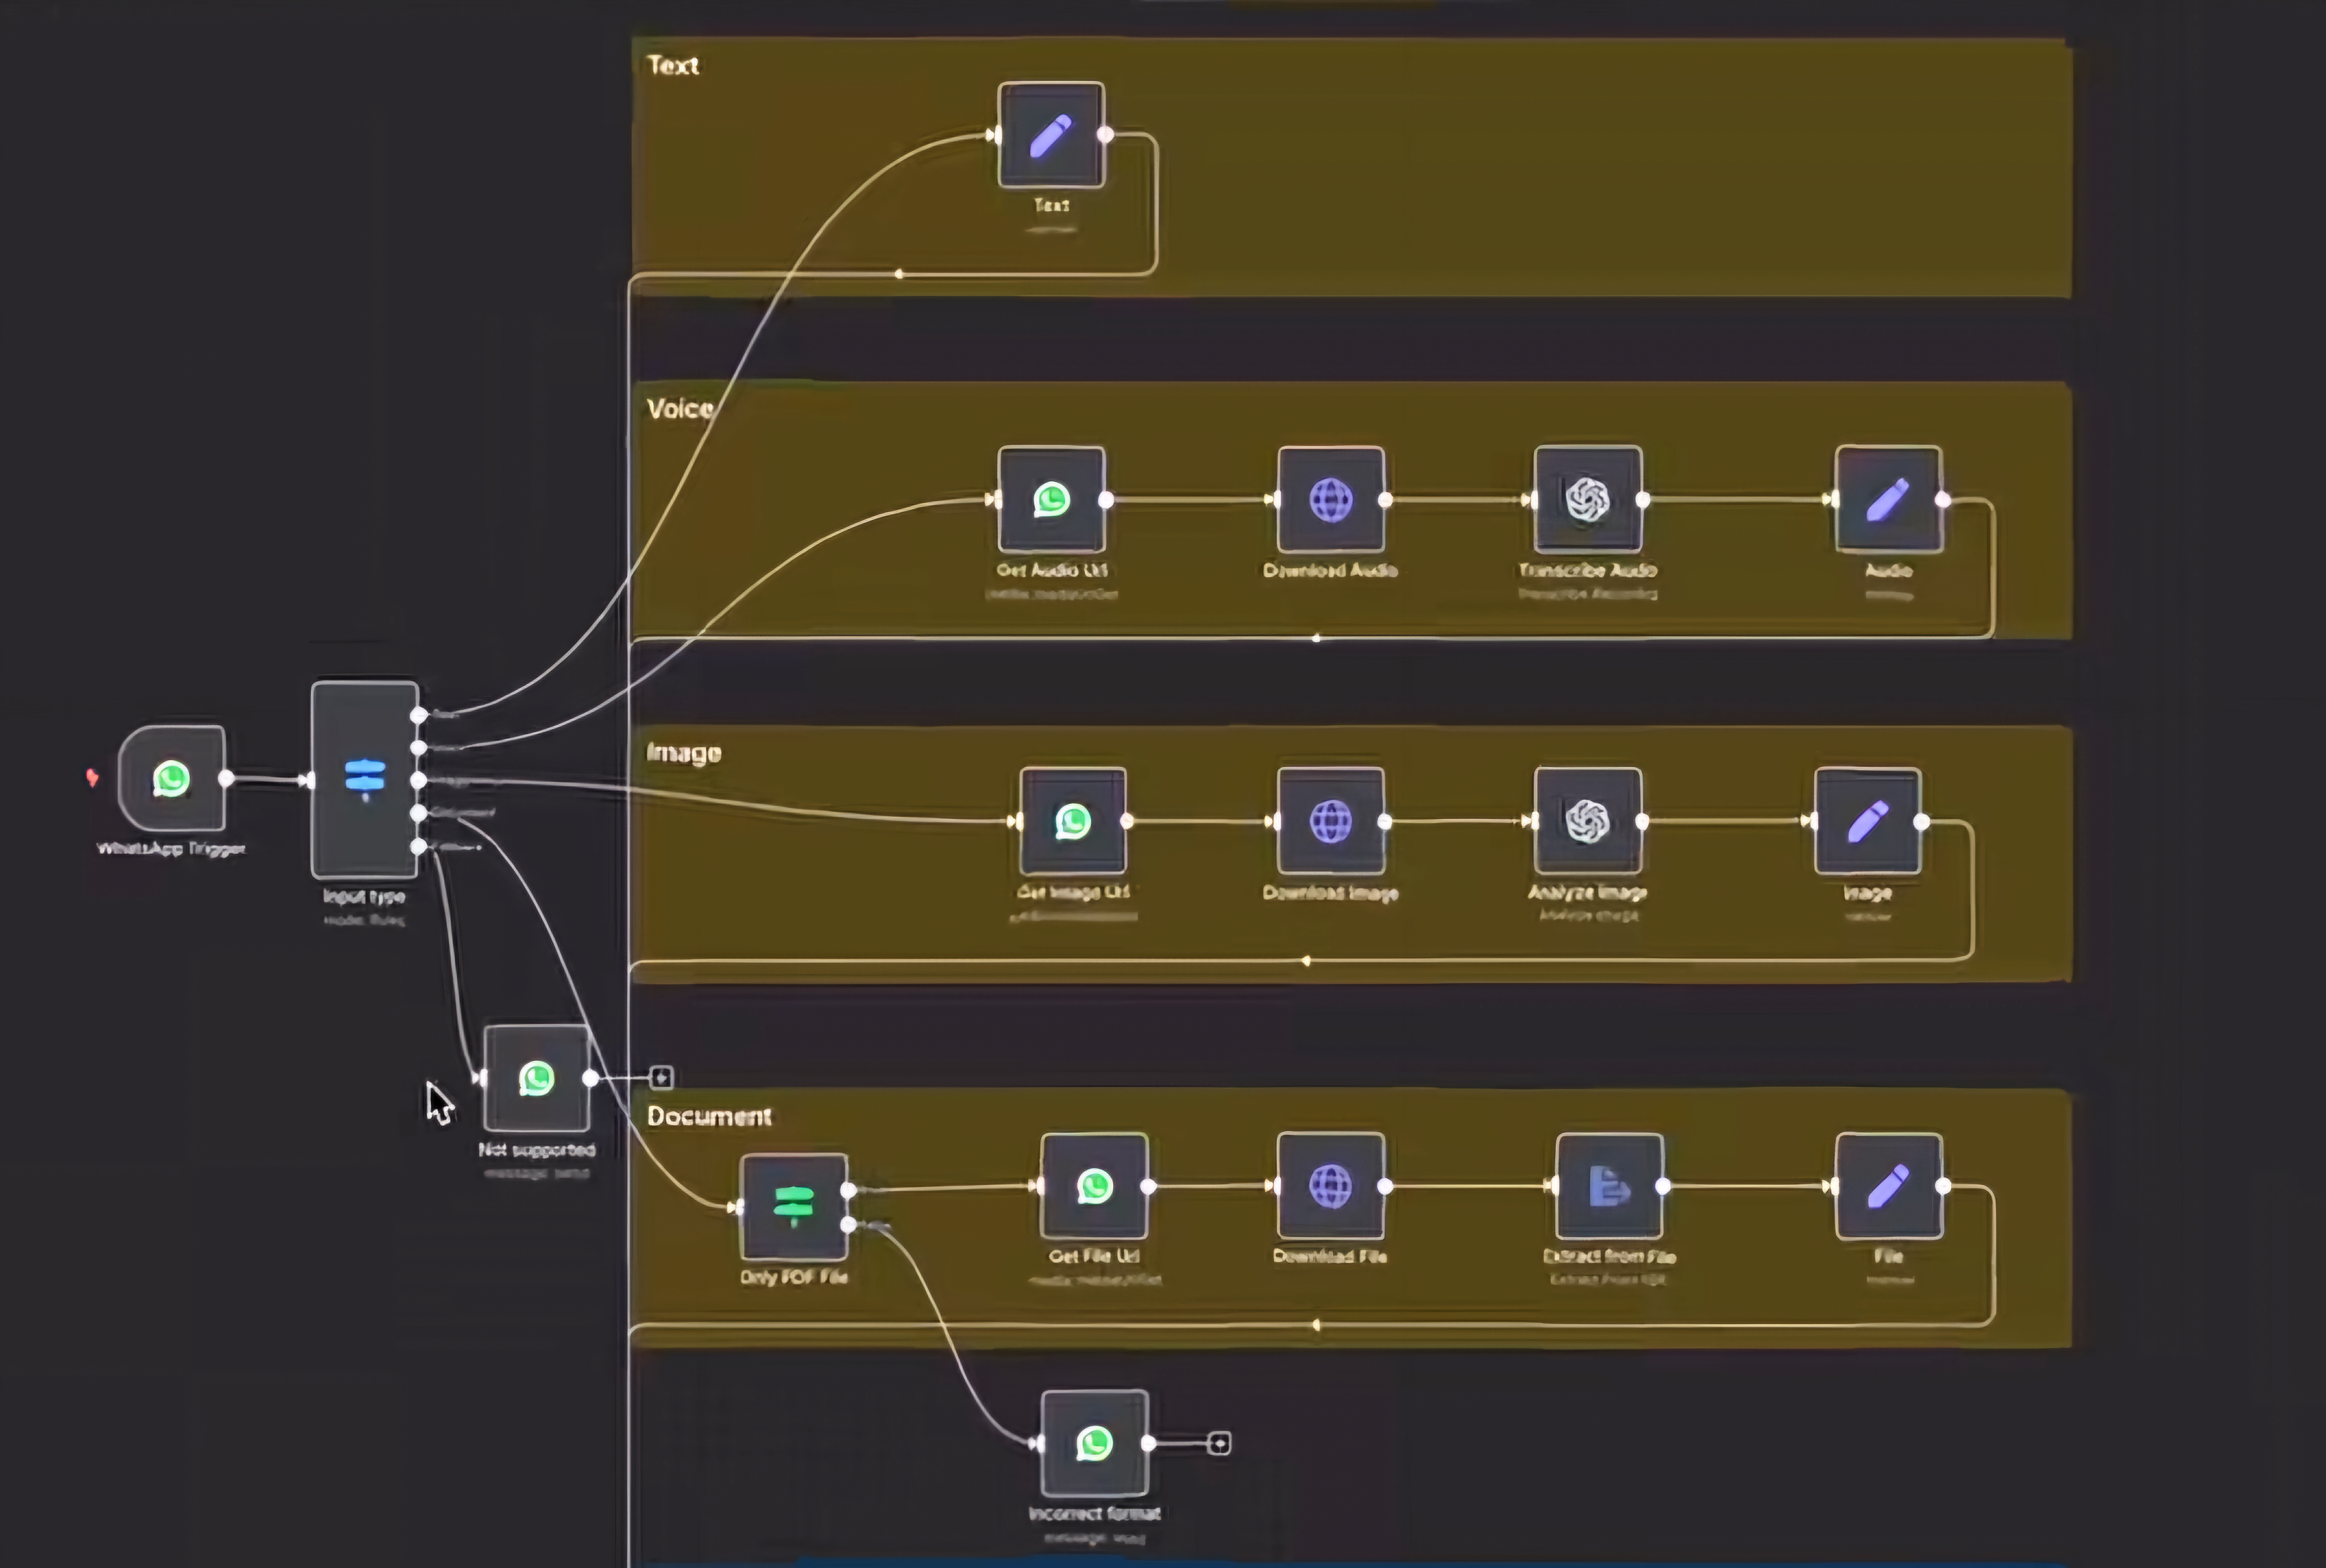The image size is (2326, 1568).
Task: Open the Incorrect format WhatsApp node
Action: pyautogui.click(x=1094, y=1443)
